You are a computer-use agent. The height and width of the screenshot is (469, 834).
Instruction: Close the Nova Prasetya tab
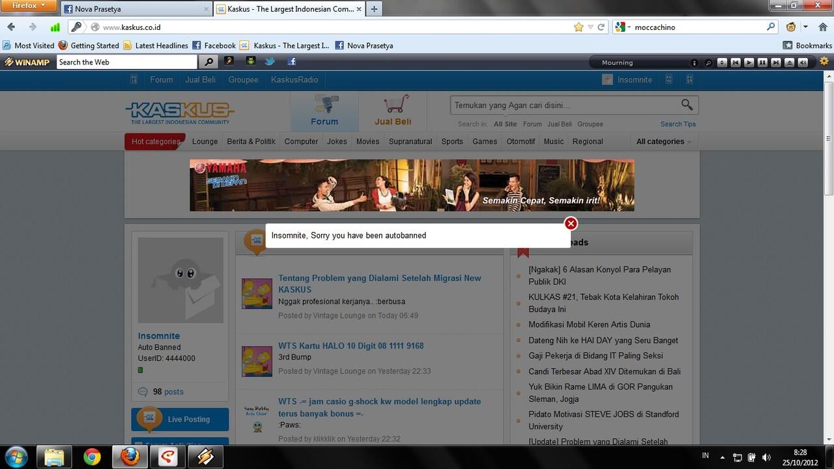206,9
